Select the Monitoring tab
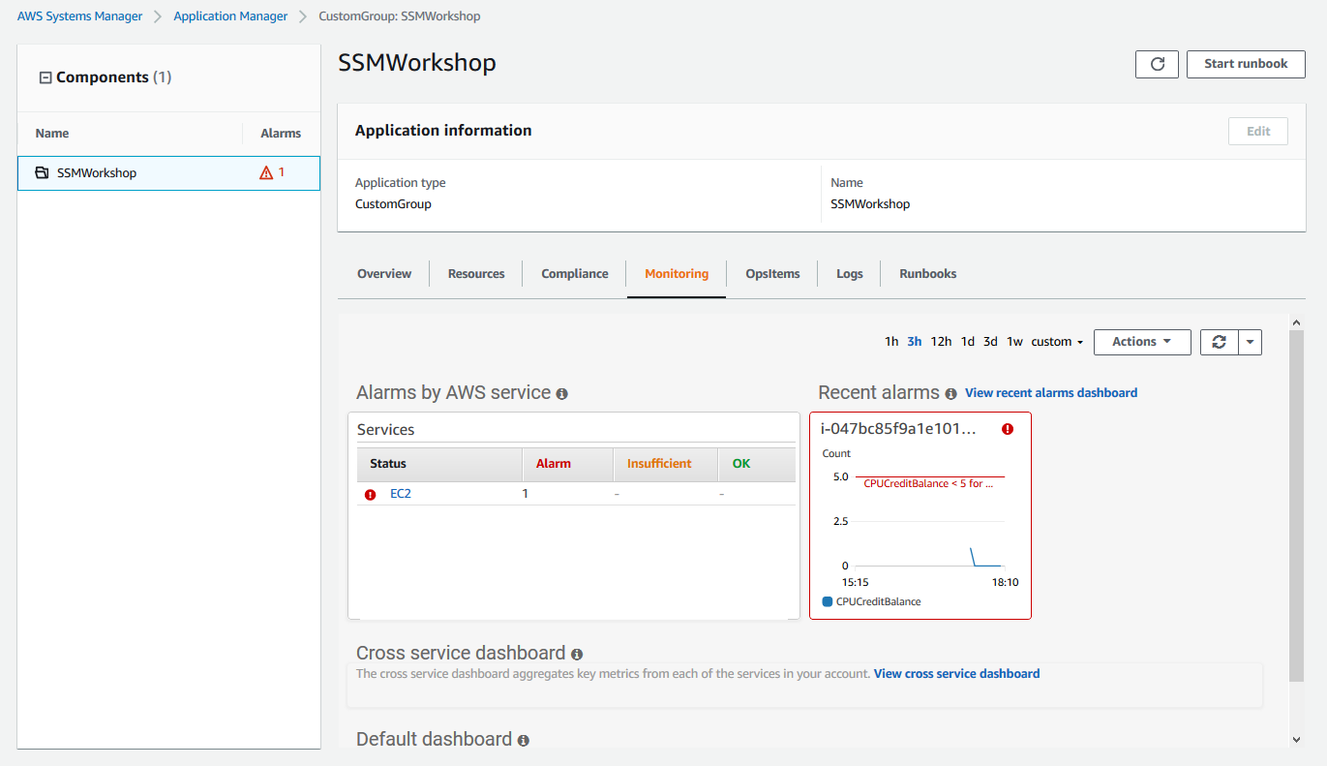 [x=677, y=274]
